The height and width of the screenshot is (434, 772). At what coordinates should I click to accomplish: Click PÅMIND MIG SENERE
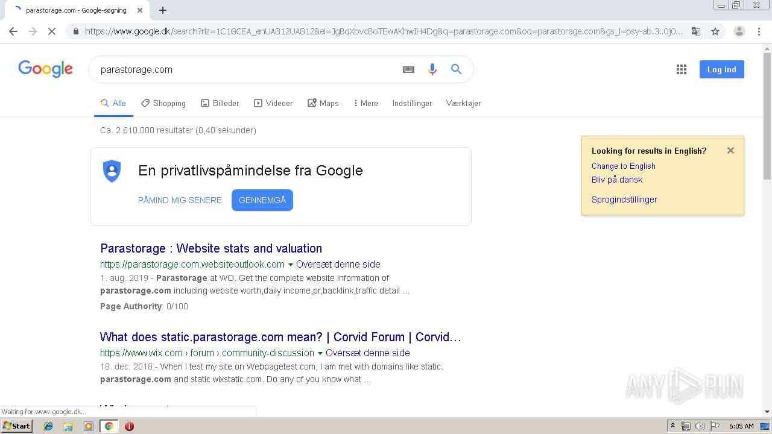click(x=180, y=200)
